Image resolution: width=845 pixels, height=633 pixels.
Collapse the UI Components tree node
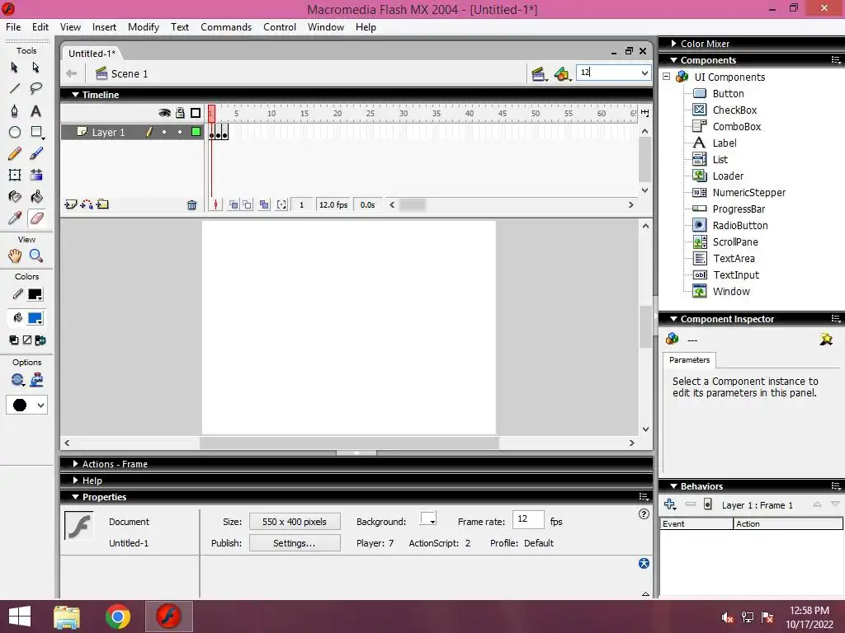click(667, 77)
